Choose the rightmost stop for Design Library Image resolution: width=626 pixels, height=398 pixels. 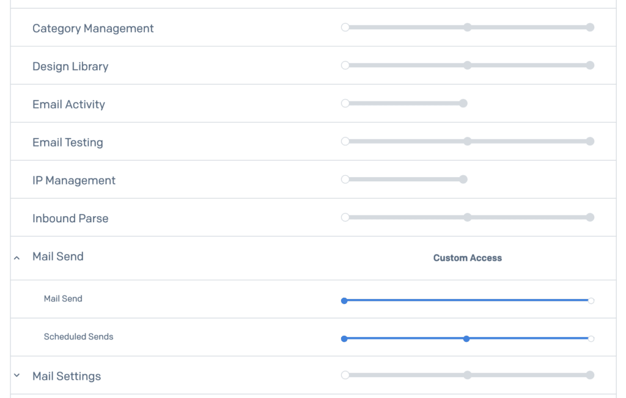tap(590, 65)
